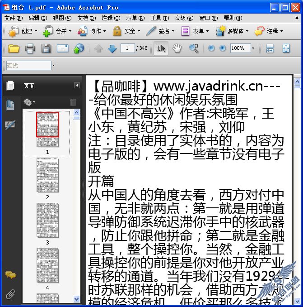Go to next page with blue down arrow
The height and width of the screenshot is (307, 303).
click(112, 48)
